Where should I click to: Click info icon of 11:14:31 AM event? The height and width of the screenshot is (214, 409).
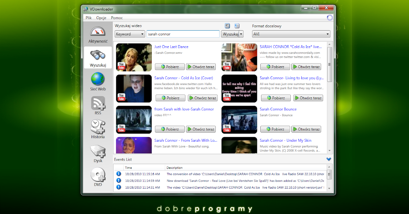tap(119, 187)
